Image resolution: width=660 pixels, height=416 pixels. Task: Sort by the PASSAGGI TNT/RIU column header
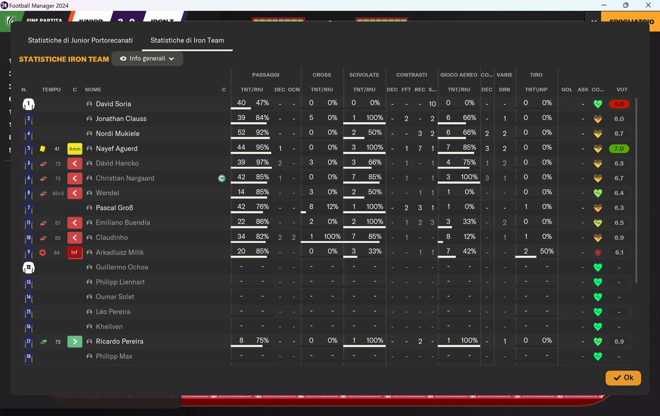(x=252, y=89)
